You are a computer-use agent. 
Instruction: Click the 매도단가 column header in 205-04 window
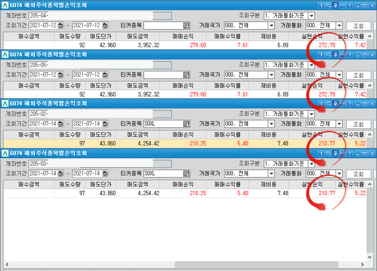tap(101, 37)
